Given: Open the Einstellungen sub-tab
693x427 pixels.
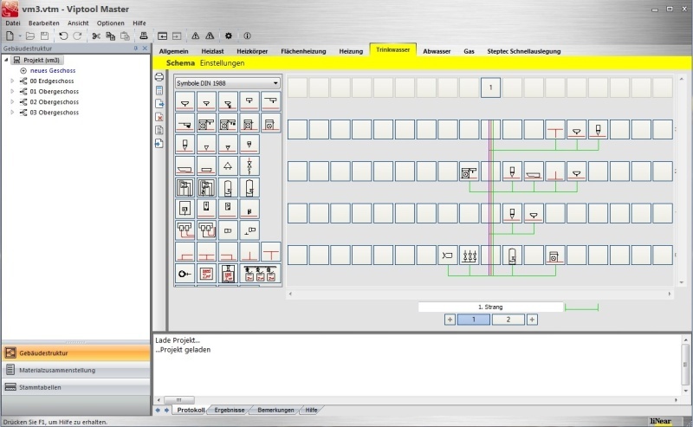Looking at the screenshot, I should coord(222,63).
